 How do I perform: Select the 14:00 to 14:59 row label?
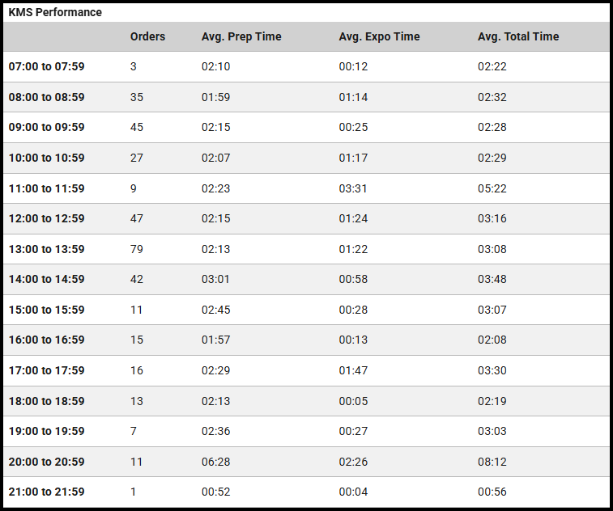coord(46,279)
